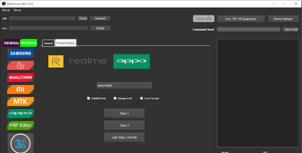Click the Mysterious-Box app icon in title bar
Image resolution: width=302 pixels, height=153 pixels.
[x=4, y=4]
